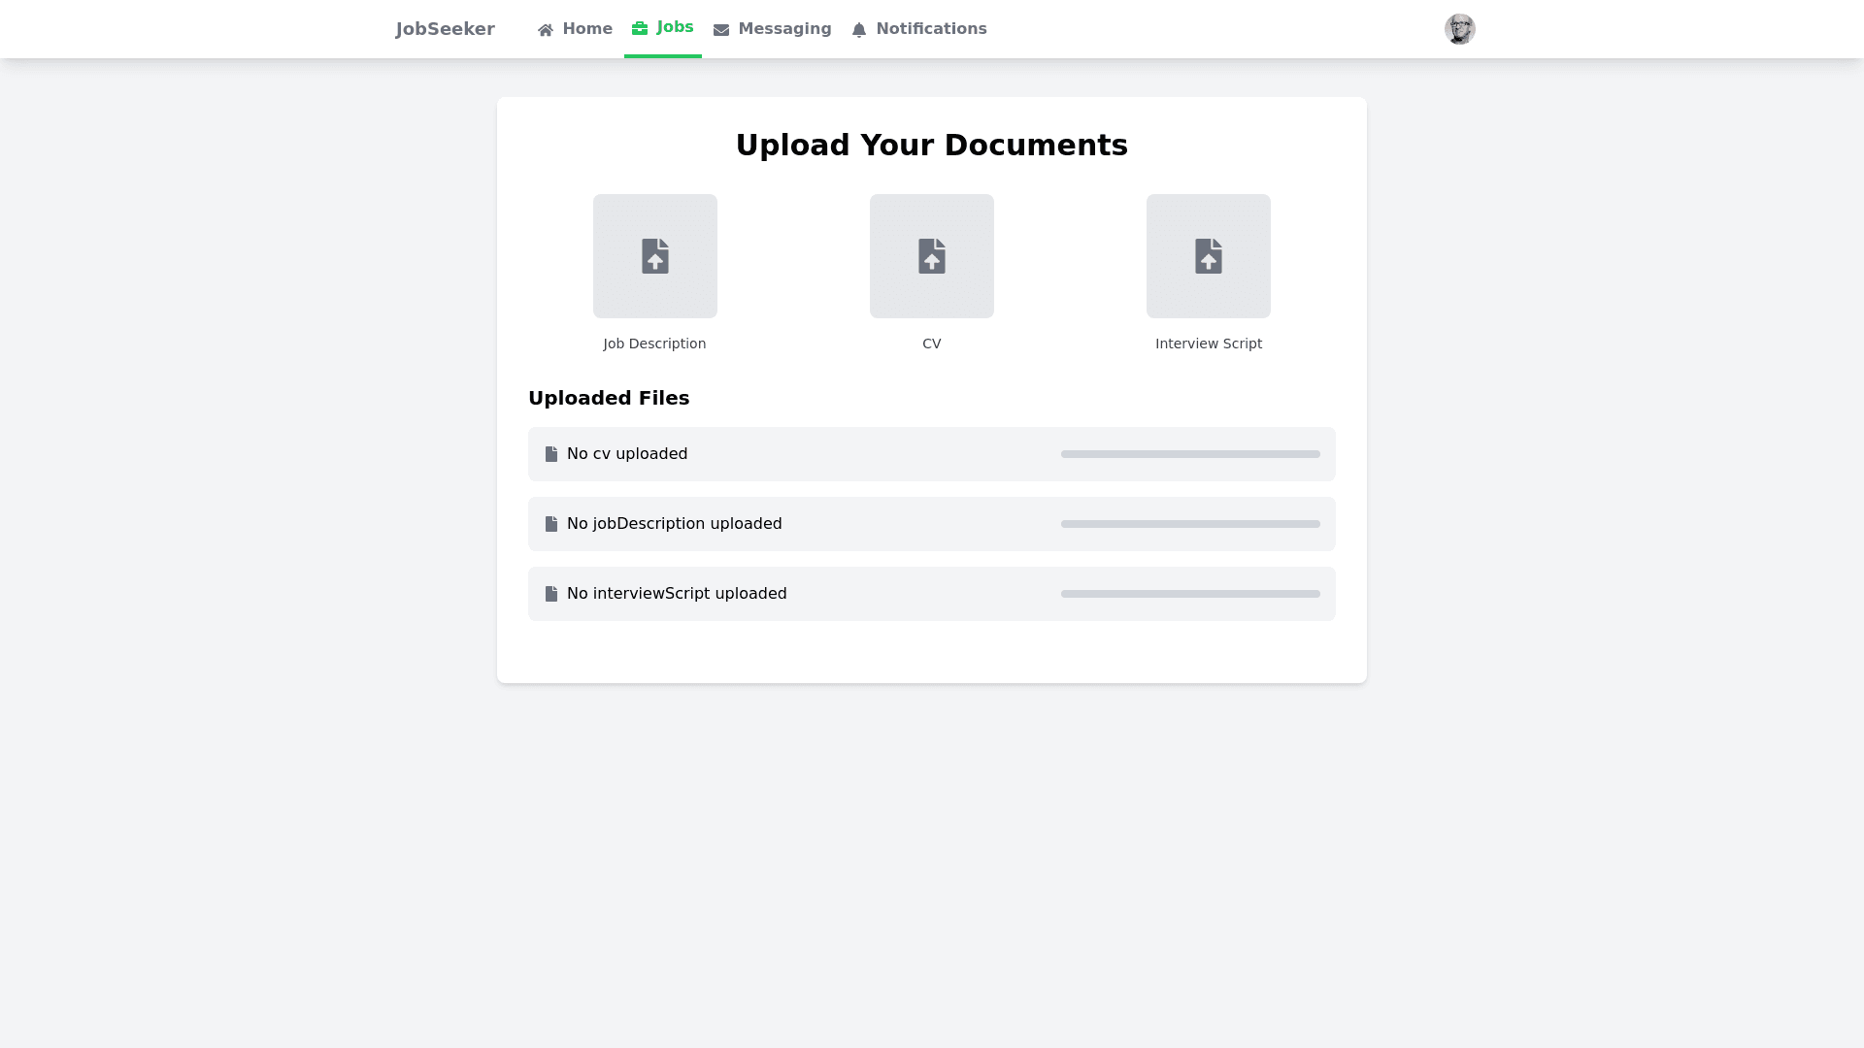Screen dimensions: 1864x1048
Task: Click the CV upload icon
Action: 932,256
